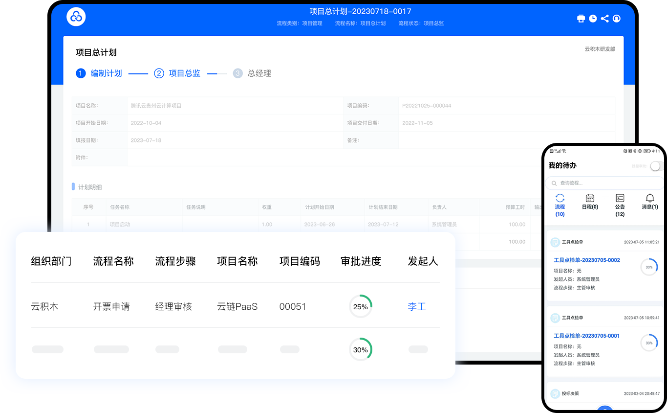
Task: Toggle the 批量审批 switch
Action: pyautogui.click(x=657, y=166)
